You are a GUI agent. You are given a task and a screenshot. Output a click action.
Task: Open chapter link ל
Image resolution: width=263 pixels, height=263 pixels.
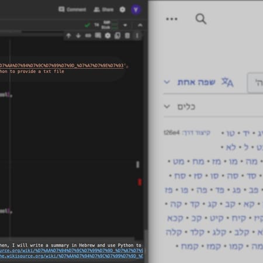[x=246, y=147]
